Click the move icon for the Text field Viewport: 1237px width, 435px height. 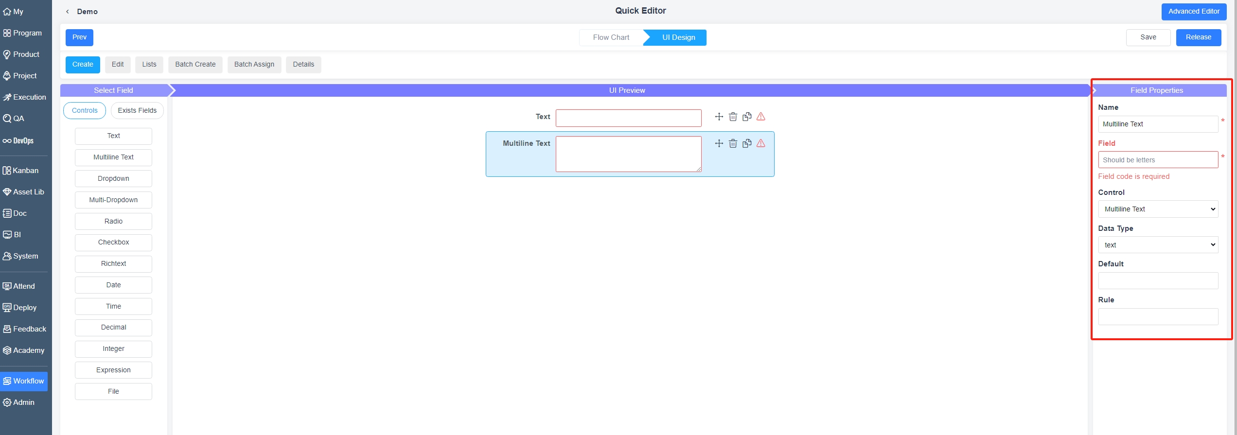click(x=719, y=117)
